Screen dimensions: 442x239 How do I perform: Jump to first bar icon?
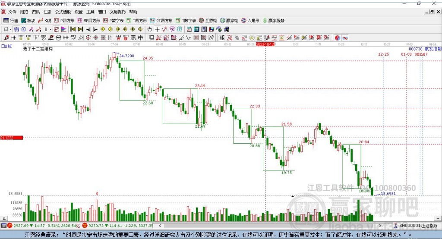(x=73, y=29)
